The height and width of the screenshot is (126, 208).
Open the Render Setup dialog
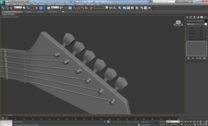click(142, 8)
